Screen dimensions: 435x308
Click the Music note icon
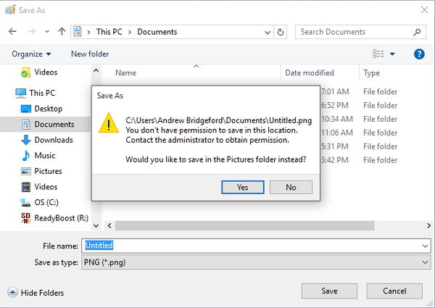[26, 156]
